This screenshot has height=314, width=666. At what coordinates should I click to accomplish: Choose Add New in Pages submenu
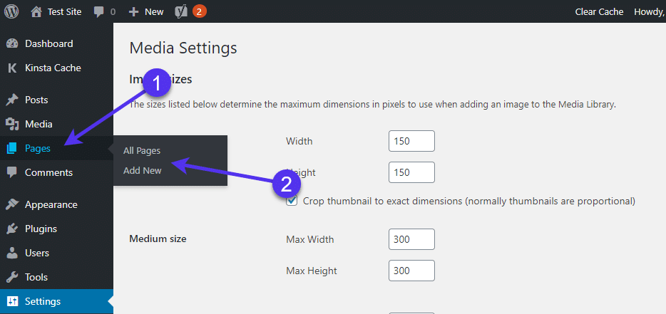[x=143, y=170]
